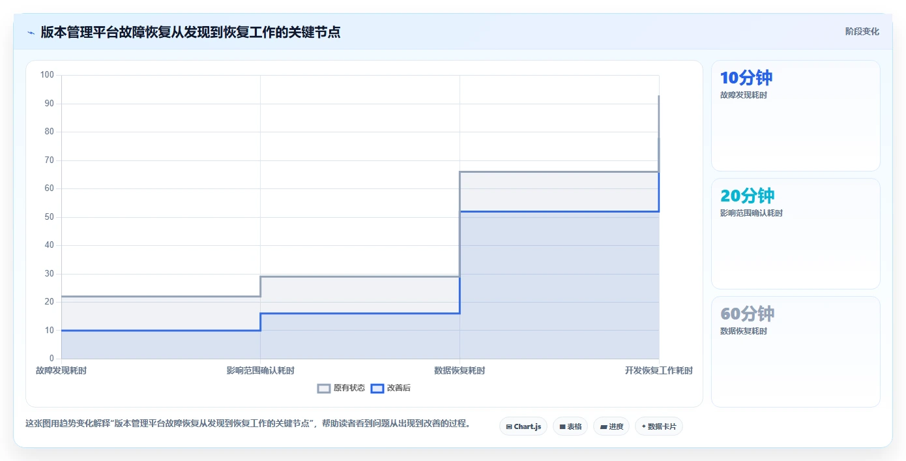Select the 进度 tag chip

[x=611, y=426]
